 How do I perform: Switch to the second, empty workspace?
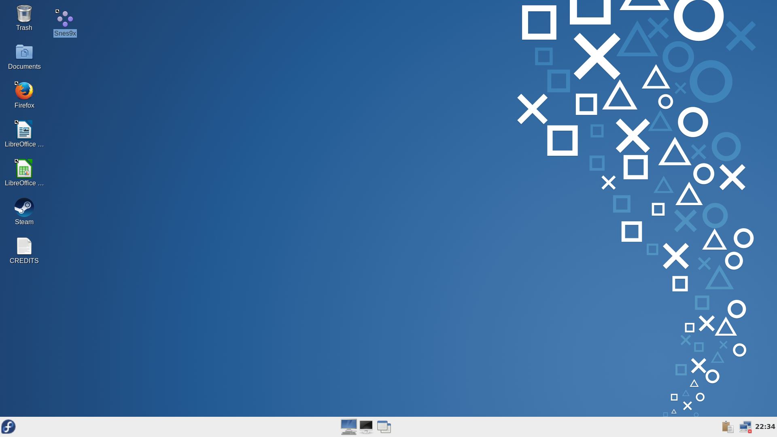(366, 426)
